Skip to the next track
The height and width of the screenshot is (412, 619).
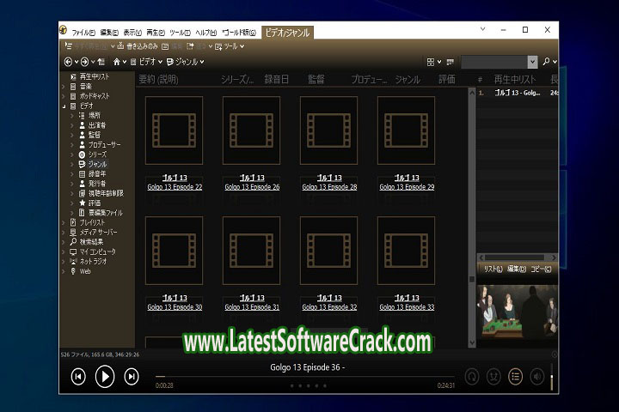pos(132,377)
